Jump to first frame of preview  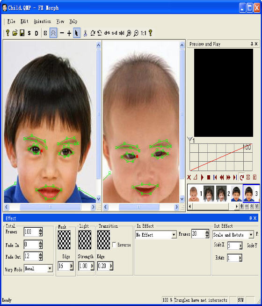pyautogui.click(x=215, y=177)
